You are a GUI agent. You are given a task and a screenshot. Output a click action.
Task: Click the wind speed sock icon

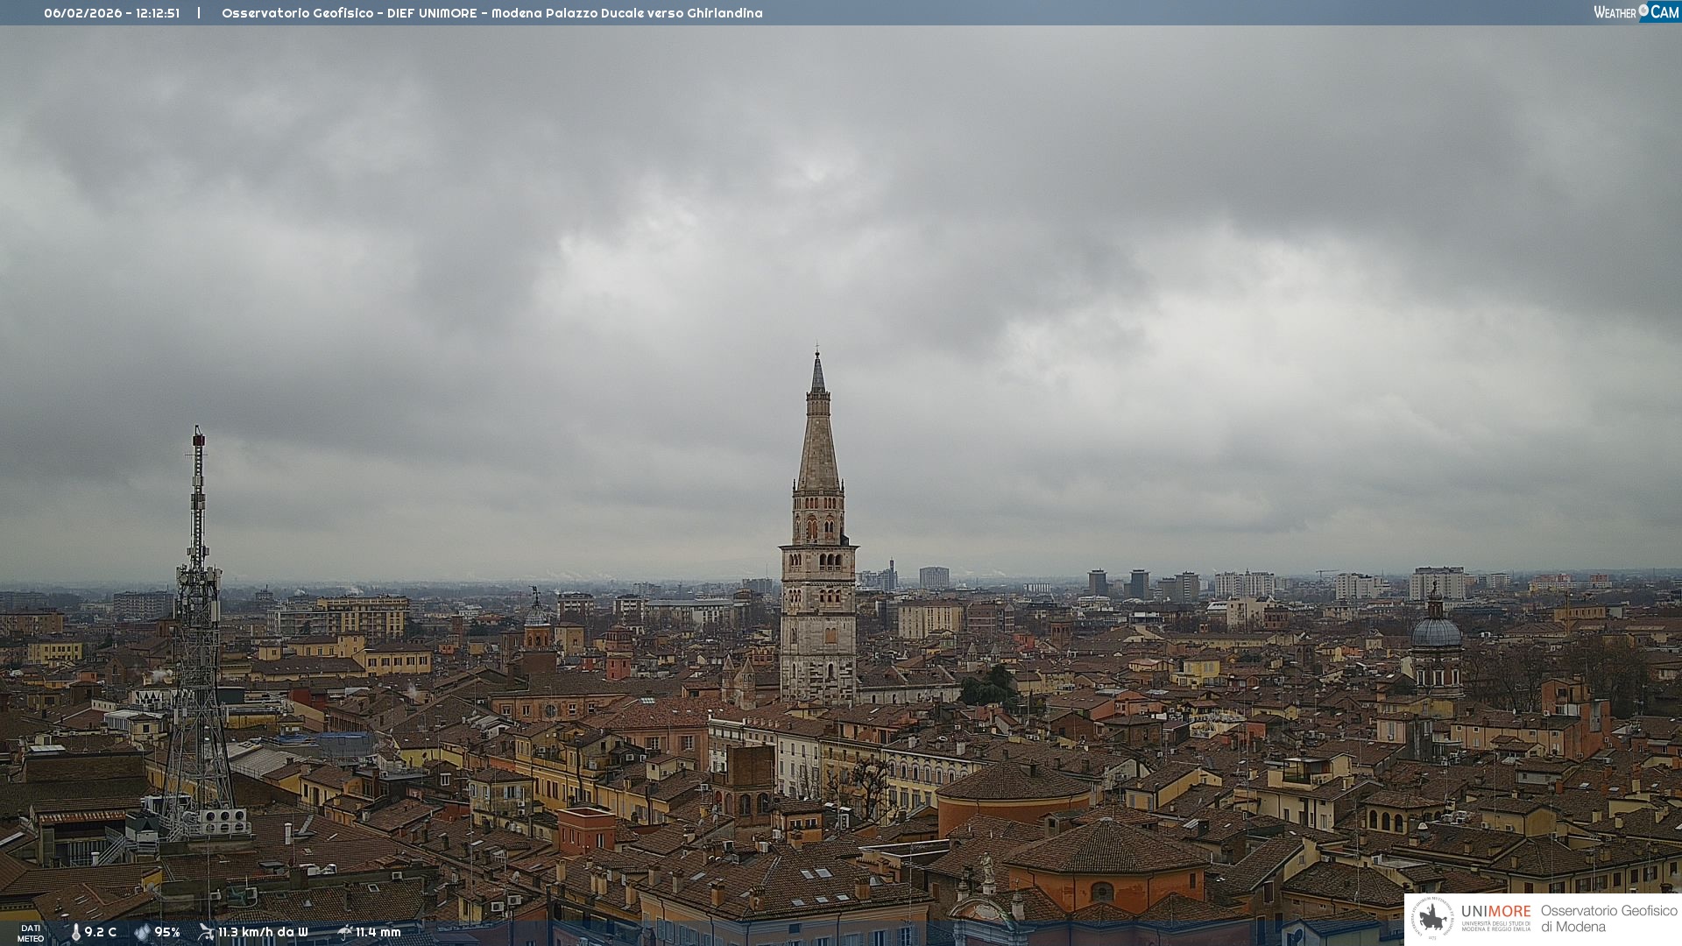coord(206,932)
